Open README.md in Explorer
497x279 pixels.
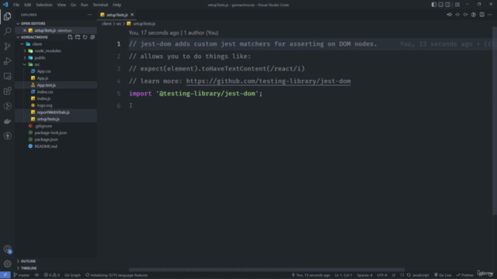(46, 146)
